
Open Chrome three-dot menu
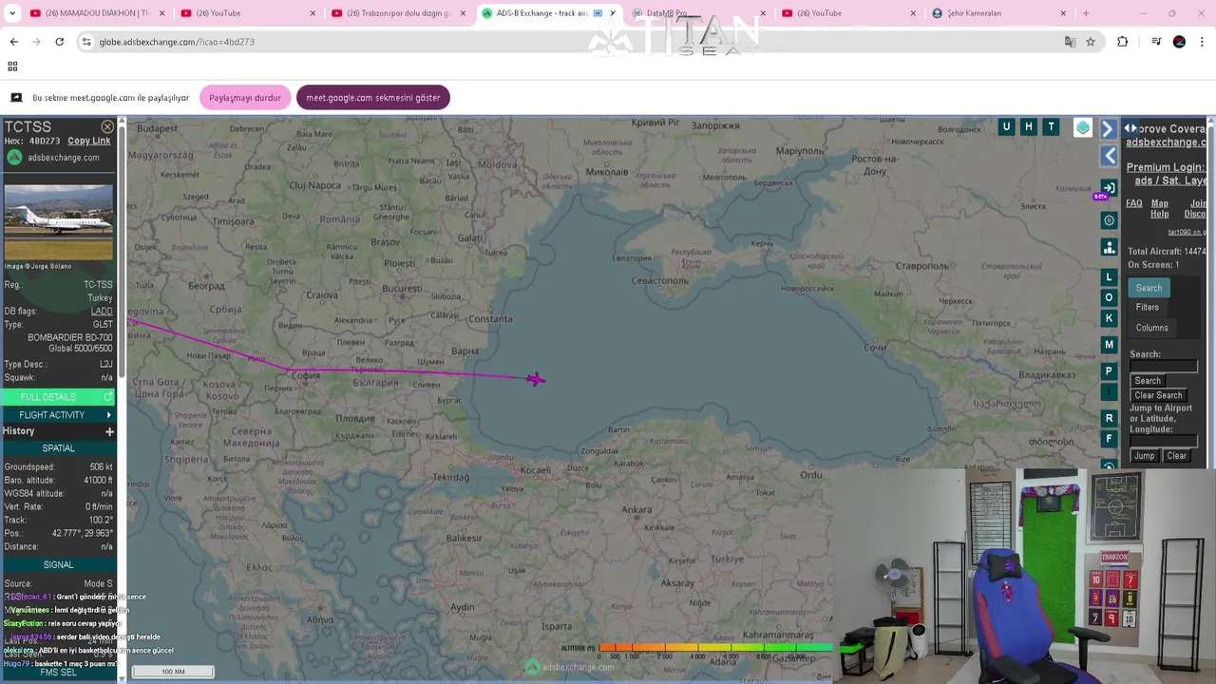pyautogui.click(x=1203, y=42)
